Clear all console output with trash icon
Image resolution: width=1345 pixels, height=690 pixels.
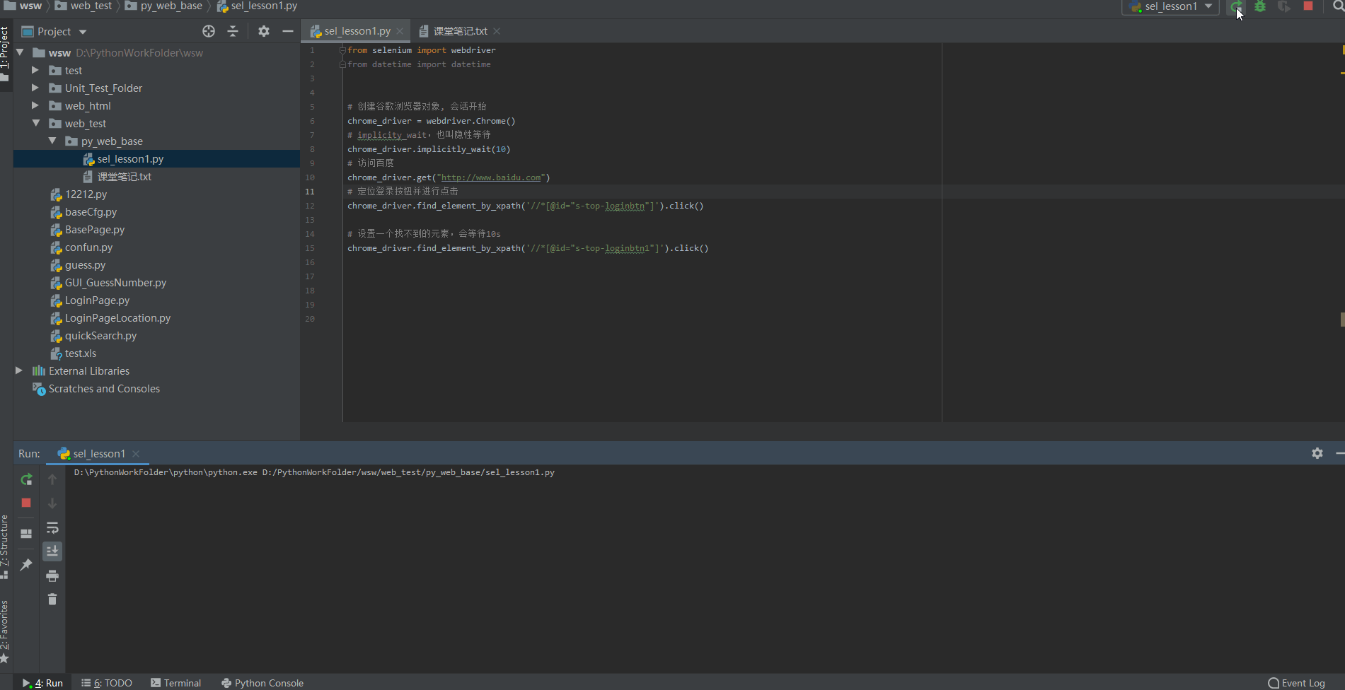[52, 600]
